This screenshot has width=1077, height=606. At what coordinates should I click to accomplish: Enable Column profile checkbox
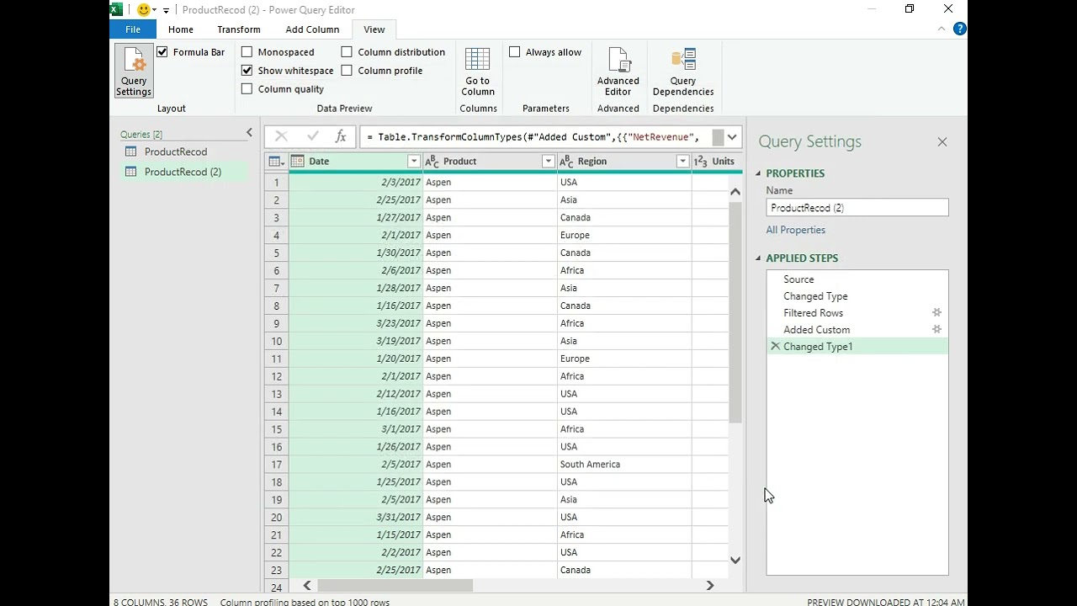pos(347,71)
